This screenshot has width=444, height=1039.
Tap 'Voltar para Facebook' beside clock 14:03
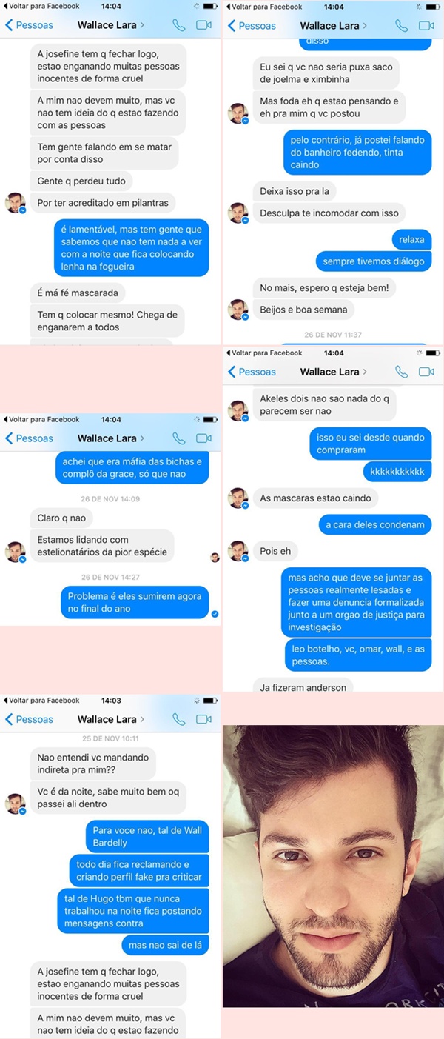(41, 700)
